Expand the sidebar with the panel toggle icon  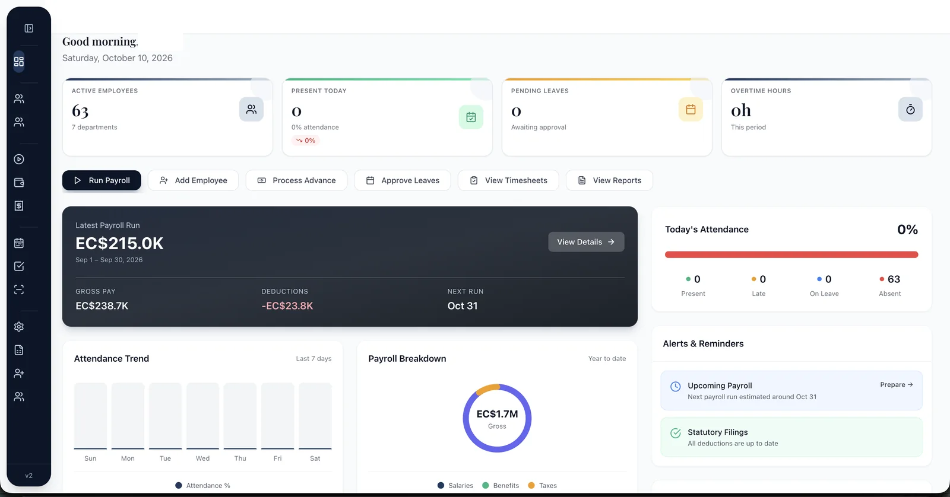[x=28, y=28]
